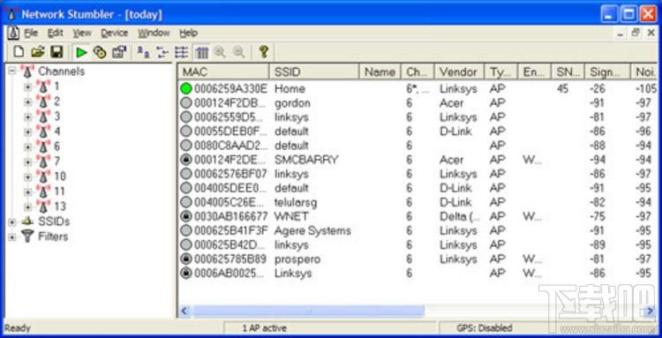The image size is (662, 338).
Task: Expand channel 1 in the tree
Action: coord(28,86)
